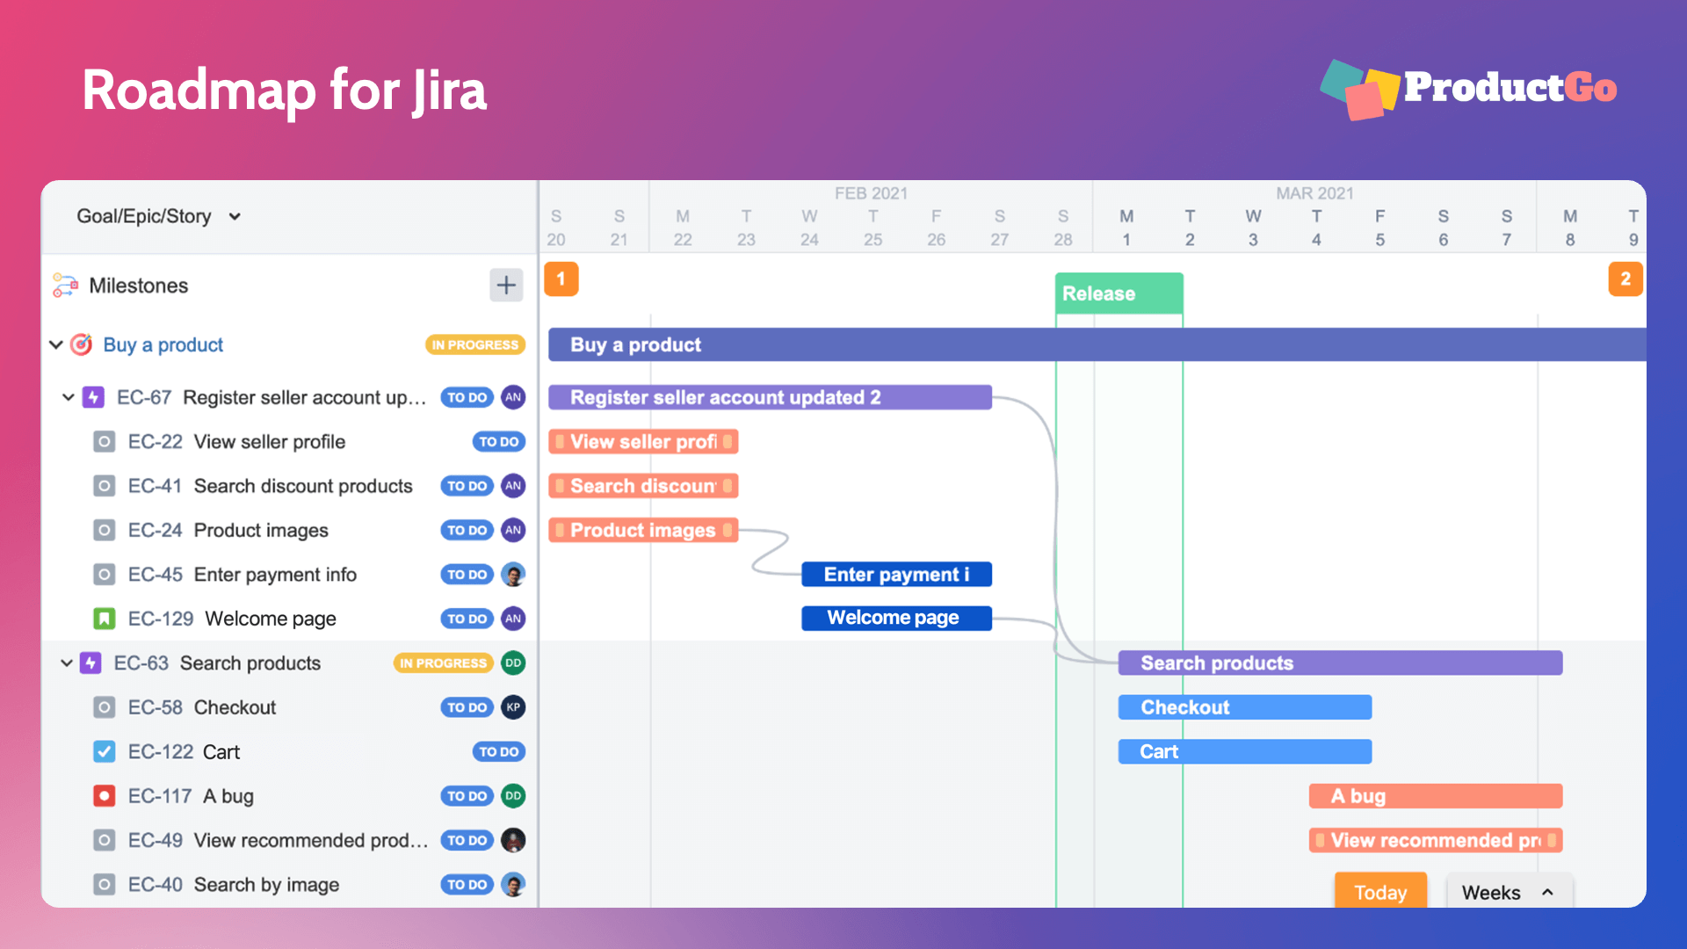The image size is (1687, 949).
Task: Collapse the Buy a product goal
Action: coord(55,344)
